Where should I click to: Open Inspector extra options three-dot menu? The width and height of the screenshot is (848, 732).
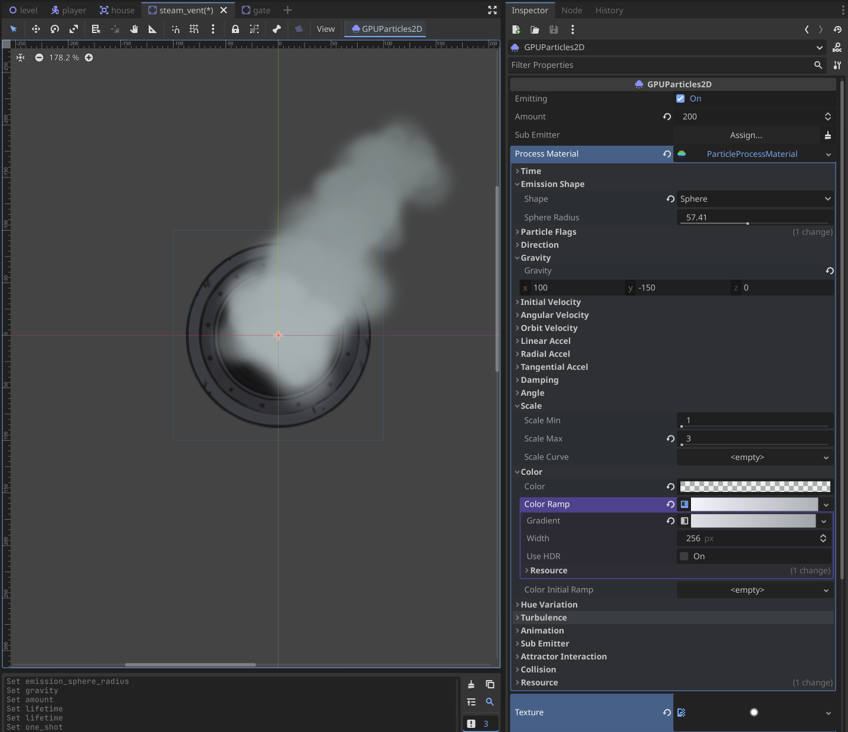point(572,29)
